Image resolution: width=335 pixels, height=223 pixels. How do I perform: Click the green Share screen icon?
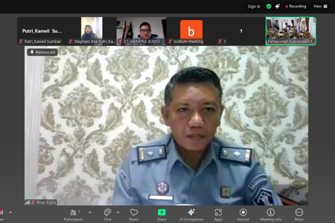[161, 212]
